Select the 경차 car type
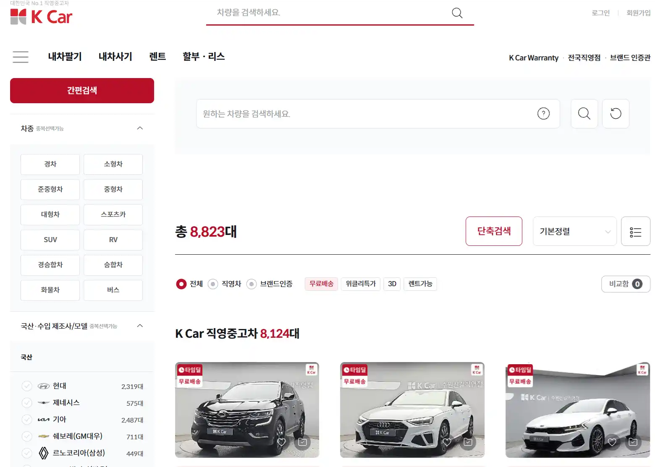655x467 pixels. pos(50,164)
